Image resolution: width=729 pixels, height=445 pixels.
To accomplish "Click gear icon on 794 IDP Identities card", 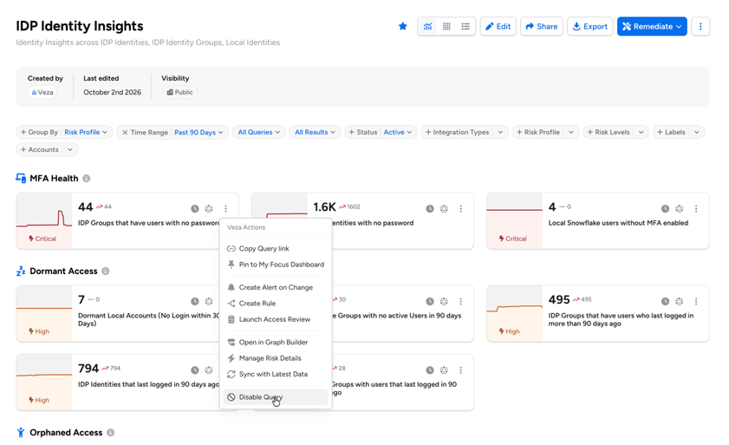I will point(209,370).
